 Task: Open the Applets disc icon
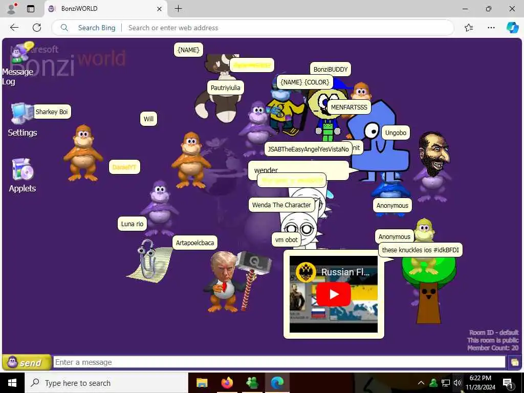click(x=22, y=169)
